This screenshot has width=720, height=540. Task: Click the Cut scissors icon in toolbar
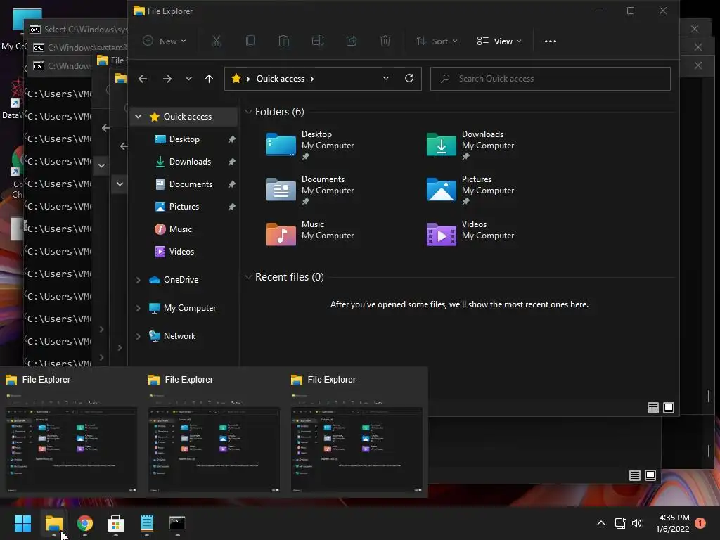tap(217, 41)
